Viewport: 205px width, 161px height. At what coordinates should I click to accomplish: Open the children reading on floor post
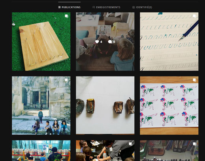tap(105, 41)
